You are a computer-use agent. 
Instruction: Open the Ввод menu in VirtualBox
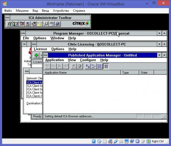click(x=45, y=11)
